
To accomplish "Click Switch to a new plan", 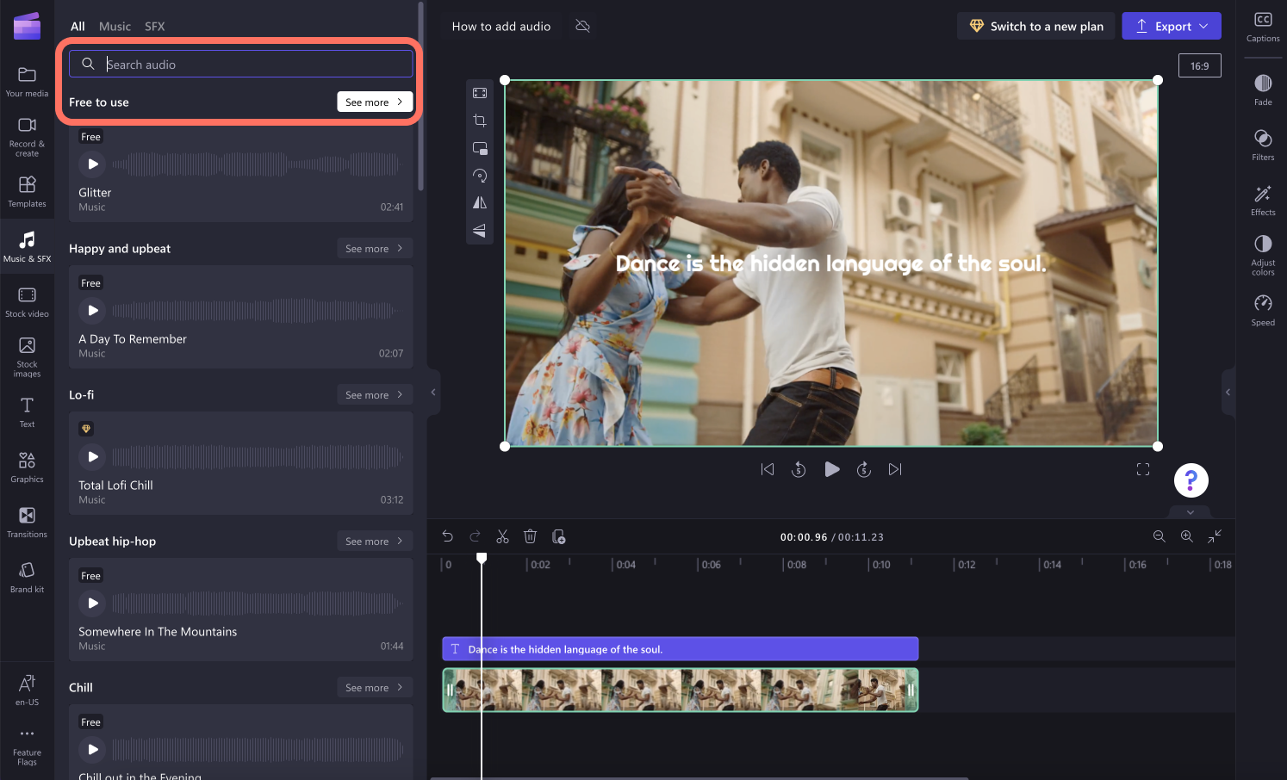I will click(1035, 26).
